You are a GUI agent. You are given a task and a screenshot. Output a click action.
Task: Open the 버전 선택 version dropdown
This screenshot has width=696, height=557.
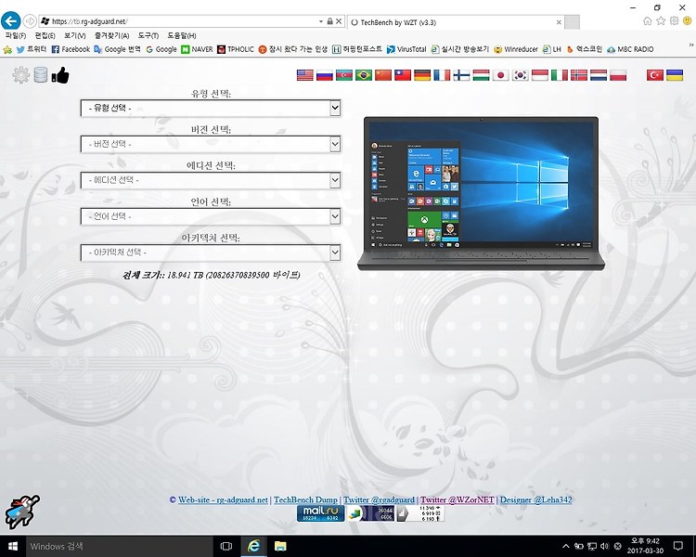tap(211, 144)
